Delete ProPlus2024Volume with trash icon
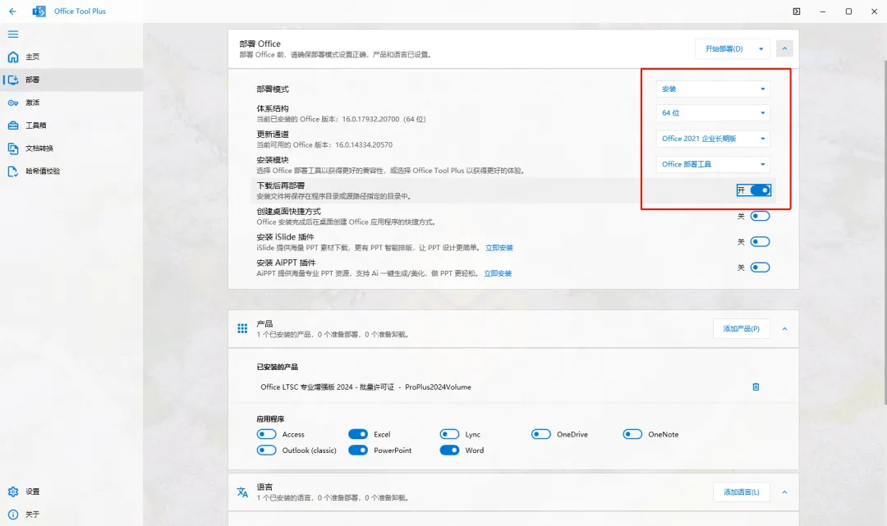887x526 pixels. coord(756,387)
